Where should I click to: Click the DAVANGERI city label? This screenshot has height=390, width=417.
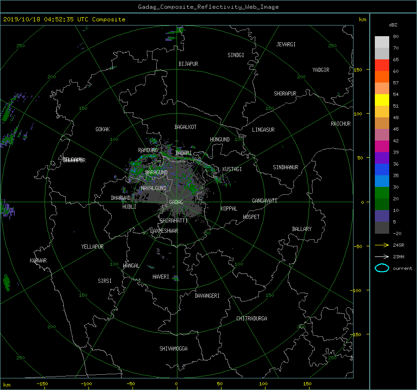207,296
